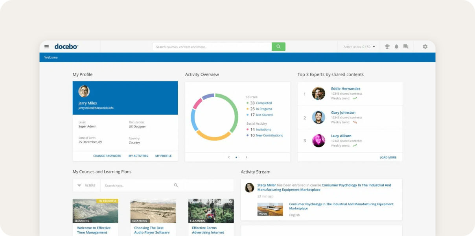Open the notifications bell icon

(x=396, y=47)
